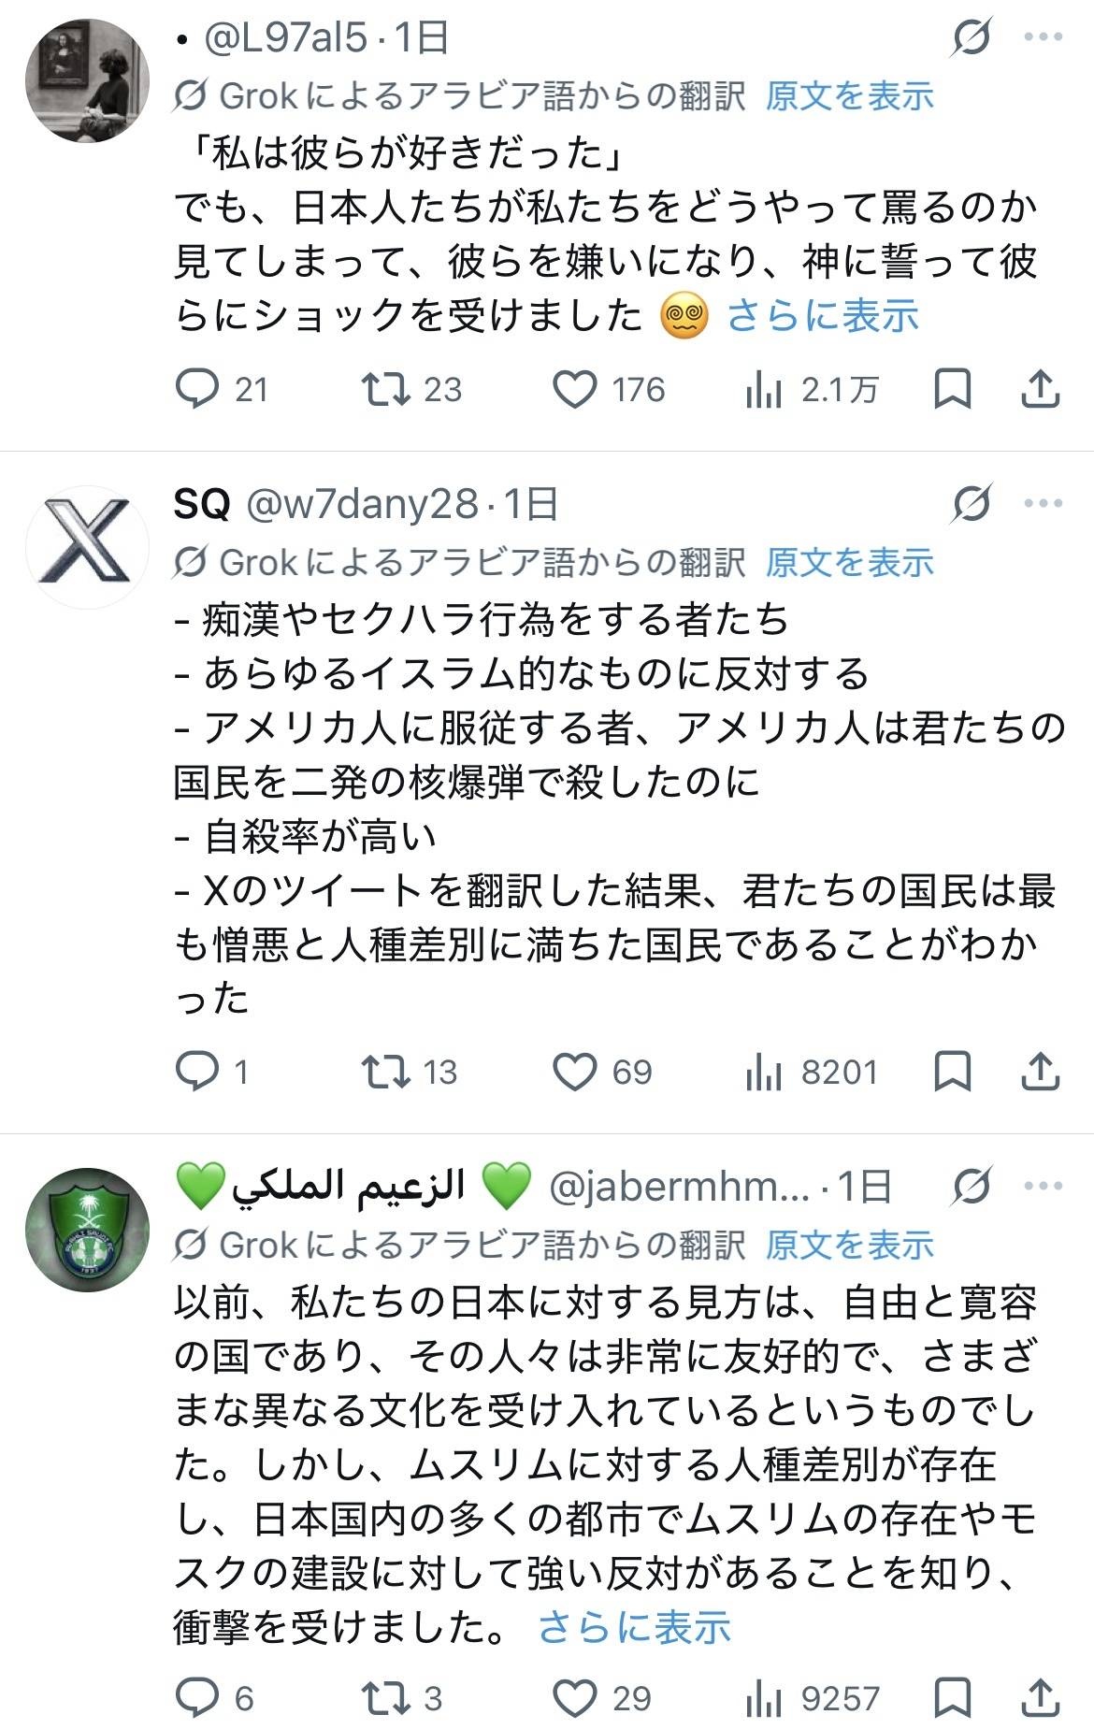
Task: Share the @w7dany28 post
Action: pyautogui.click(x=1040, y=1072)
